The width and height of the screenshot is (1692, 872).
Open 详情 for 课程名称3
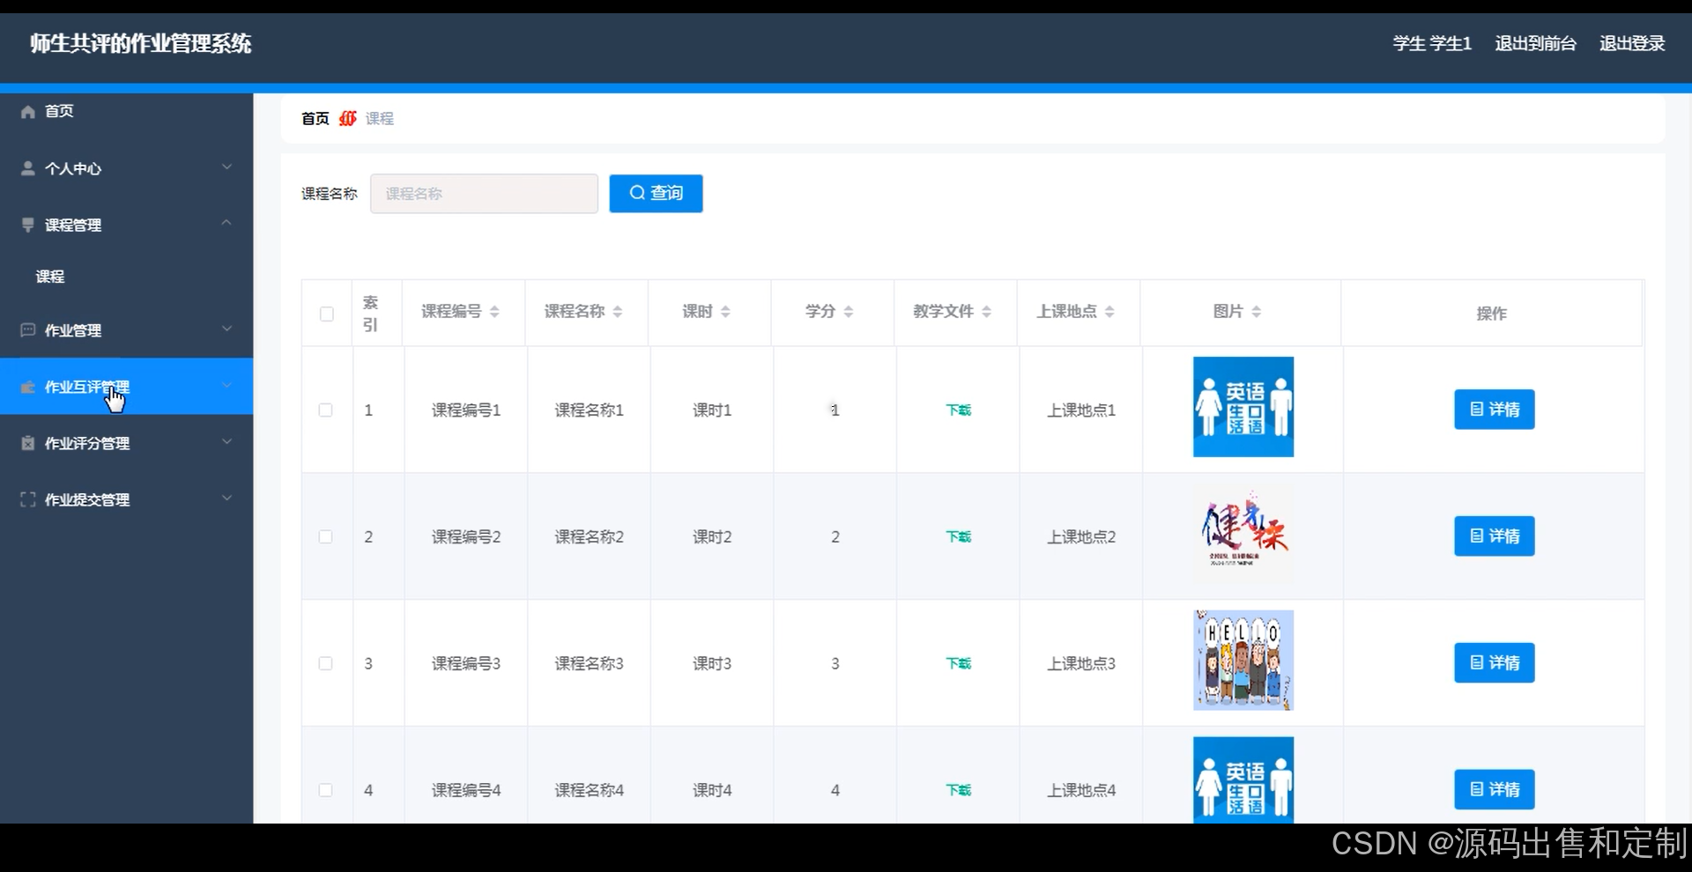click(x=1494, y=663)
